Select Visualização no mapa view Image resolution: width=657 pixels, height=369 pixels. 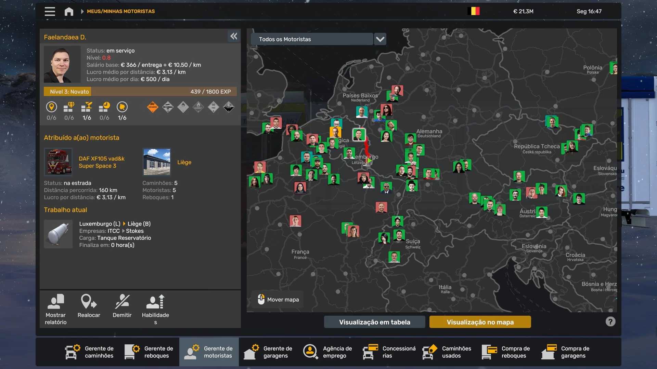480,322
